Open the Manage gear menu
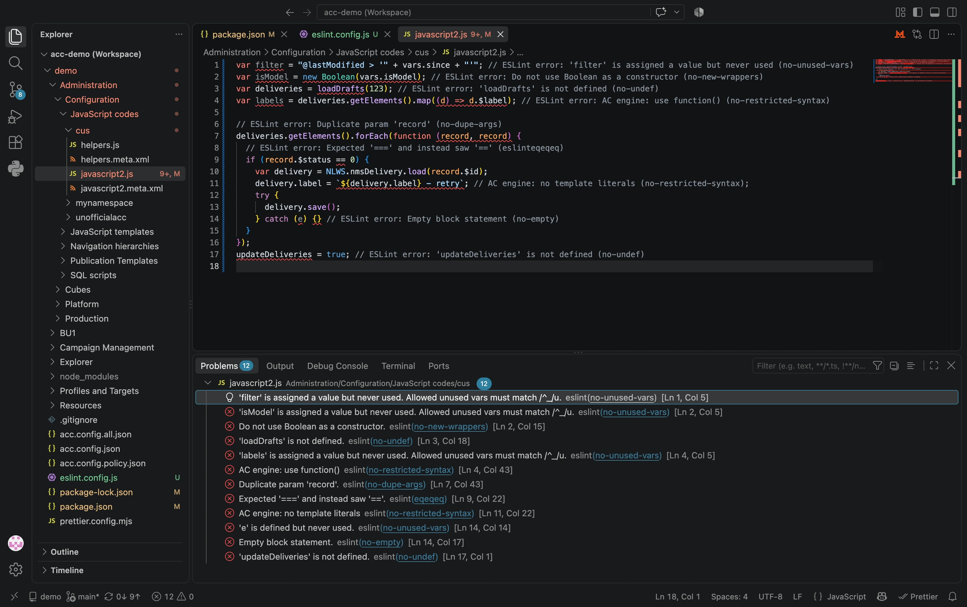This screenshot has height=607, width=967. 16,569
